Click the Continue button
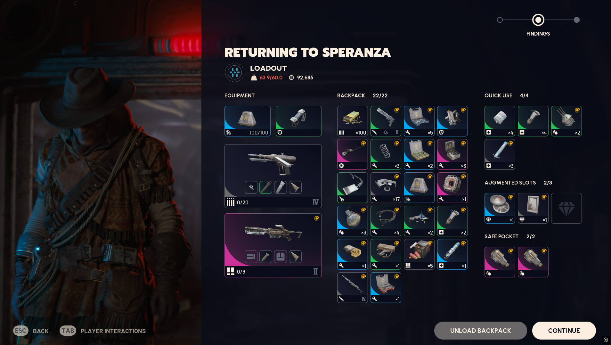 [564, 331]
